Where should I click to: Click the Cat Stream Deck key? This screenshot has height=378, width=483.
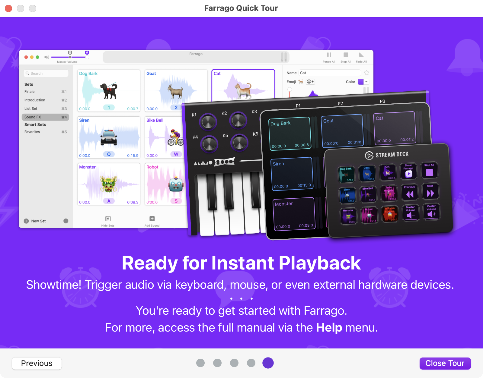(388, 173)
